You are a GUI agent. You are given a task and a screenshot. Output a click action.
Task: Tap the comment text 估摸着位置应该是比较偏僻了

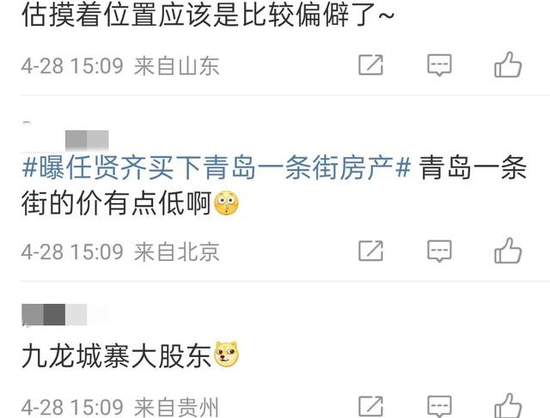(x=208, y=15)
